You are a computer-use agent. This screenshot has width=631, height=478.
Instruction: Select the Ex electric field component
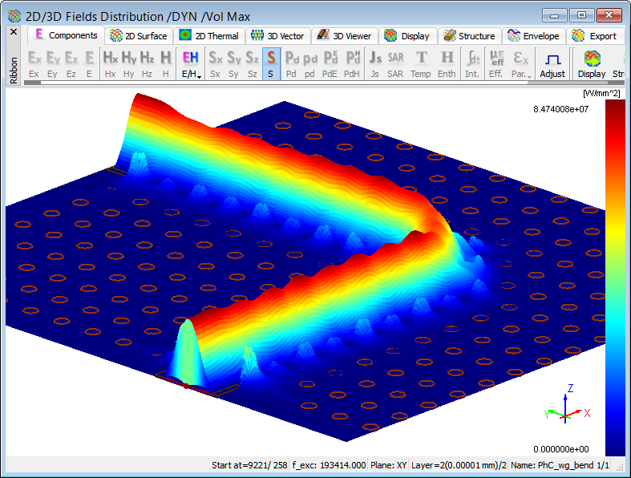tap(34, 64)
